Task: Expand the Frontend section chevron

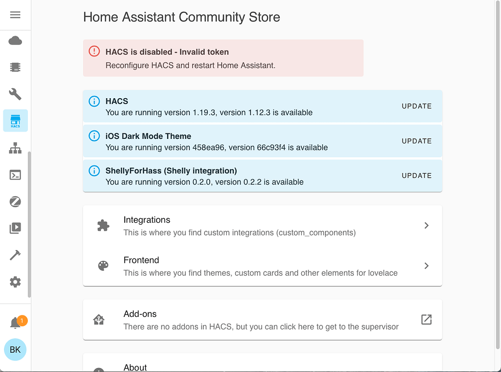Action: [426, 266]
